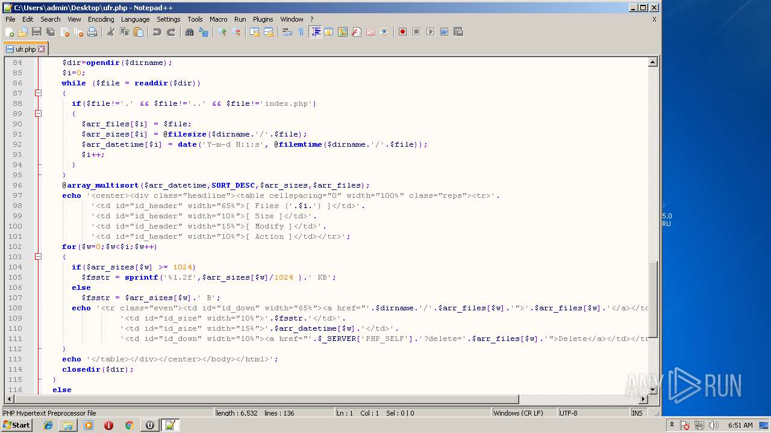Toggle the Monitoring eye icon
Image resolution: width=771 pixels, height=433 pixels.
[384, 32]
